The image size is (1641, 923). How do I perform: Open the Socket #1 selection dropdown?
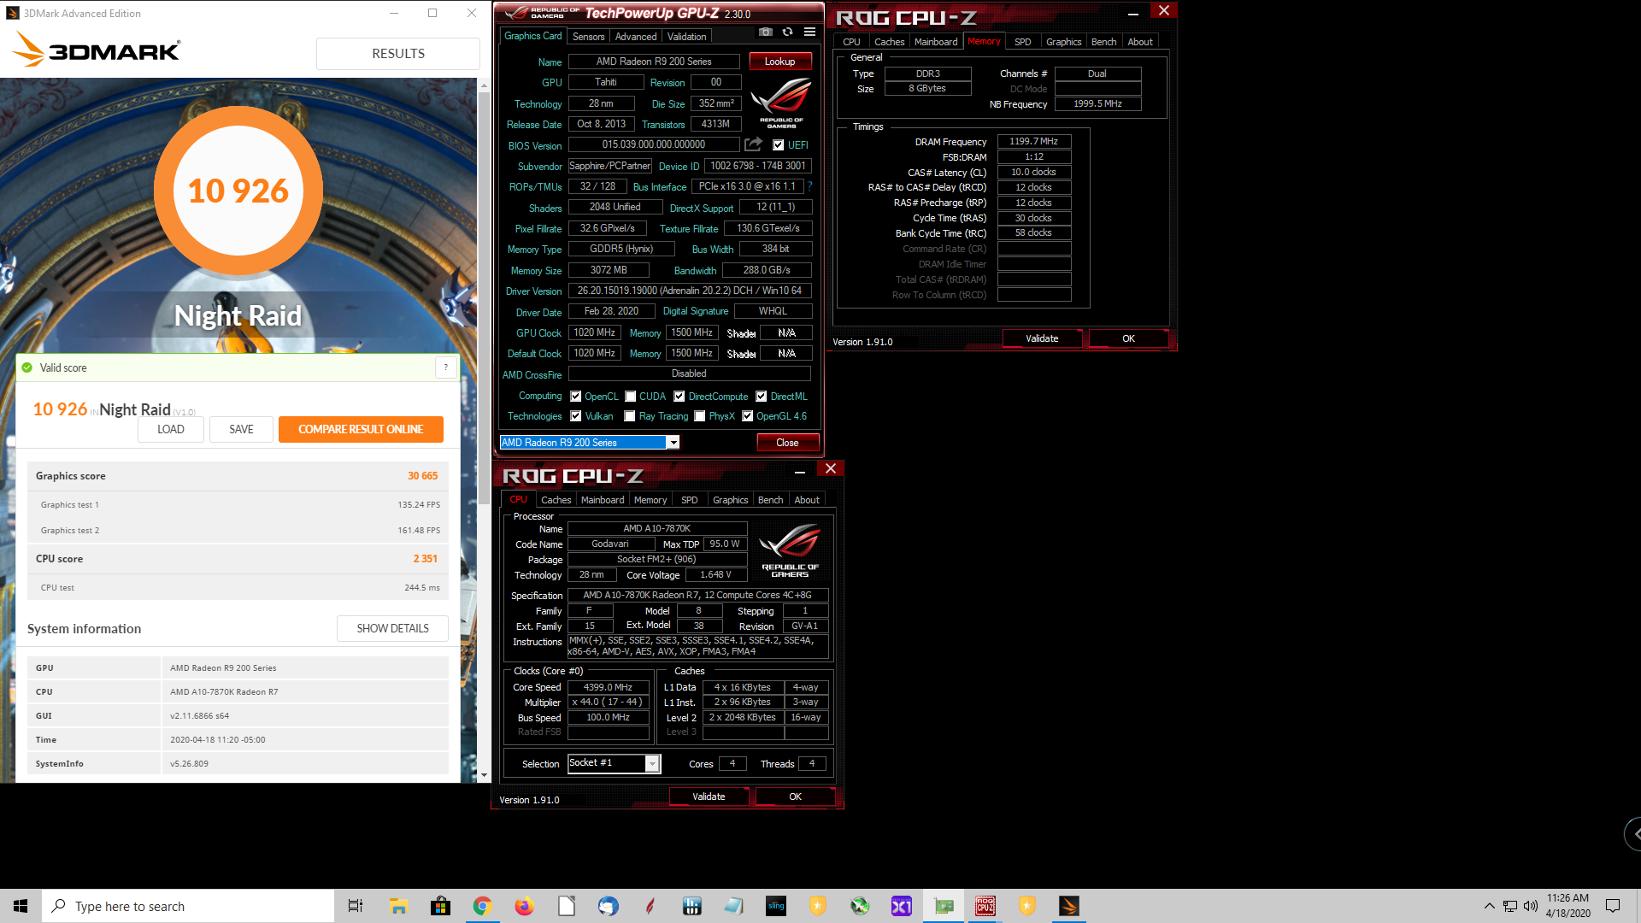[652, 763]
